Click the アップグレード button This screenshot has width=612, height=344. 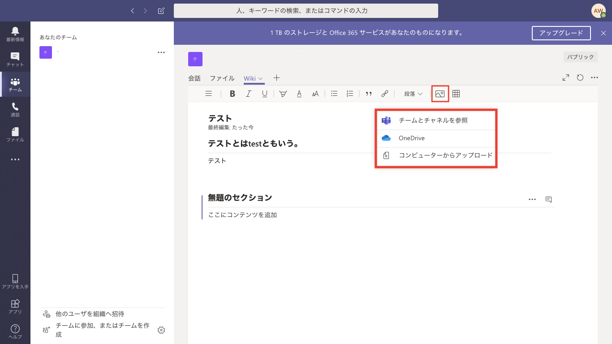[x=561, y=33]
